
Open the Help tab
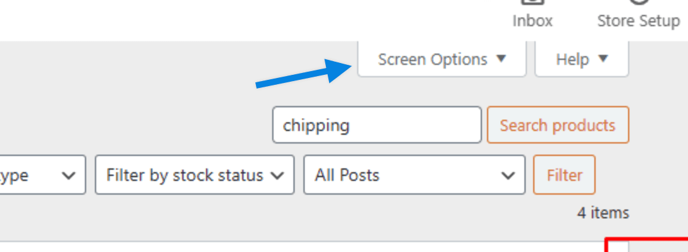pyautogui.click(x=581, y=60)
